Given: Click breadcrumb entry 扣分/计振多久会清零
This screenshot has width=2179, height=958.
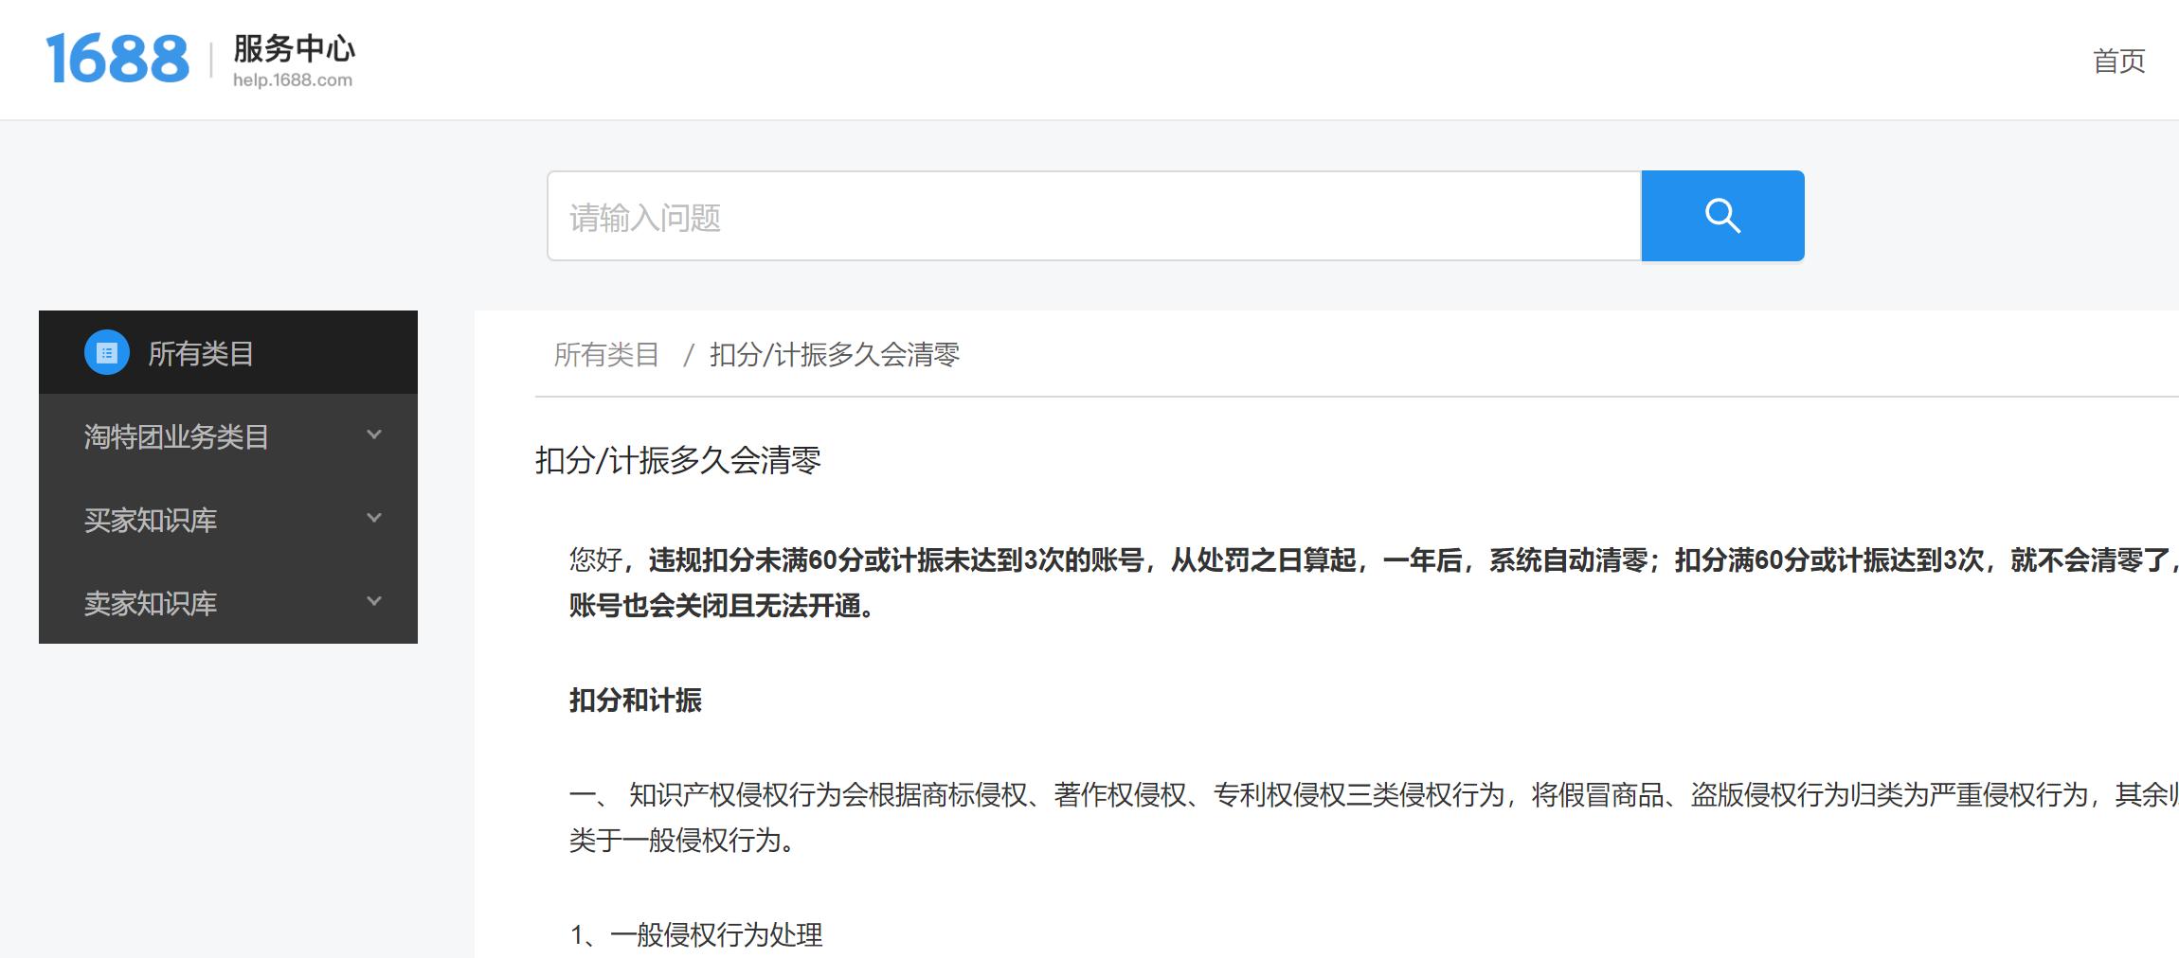Looking at the screenshot, I should 834,355.
